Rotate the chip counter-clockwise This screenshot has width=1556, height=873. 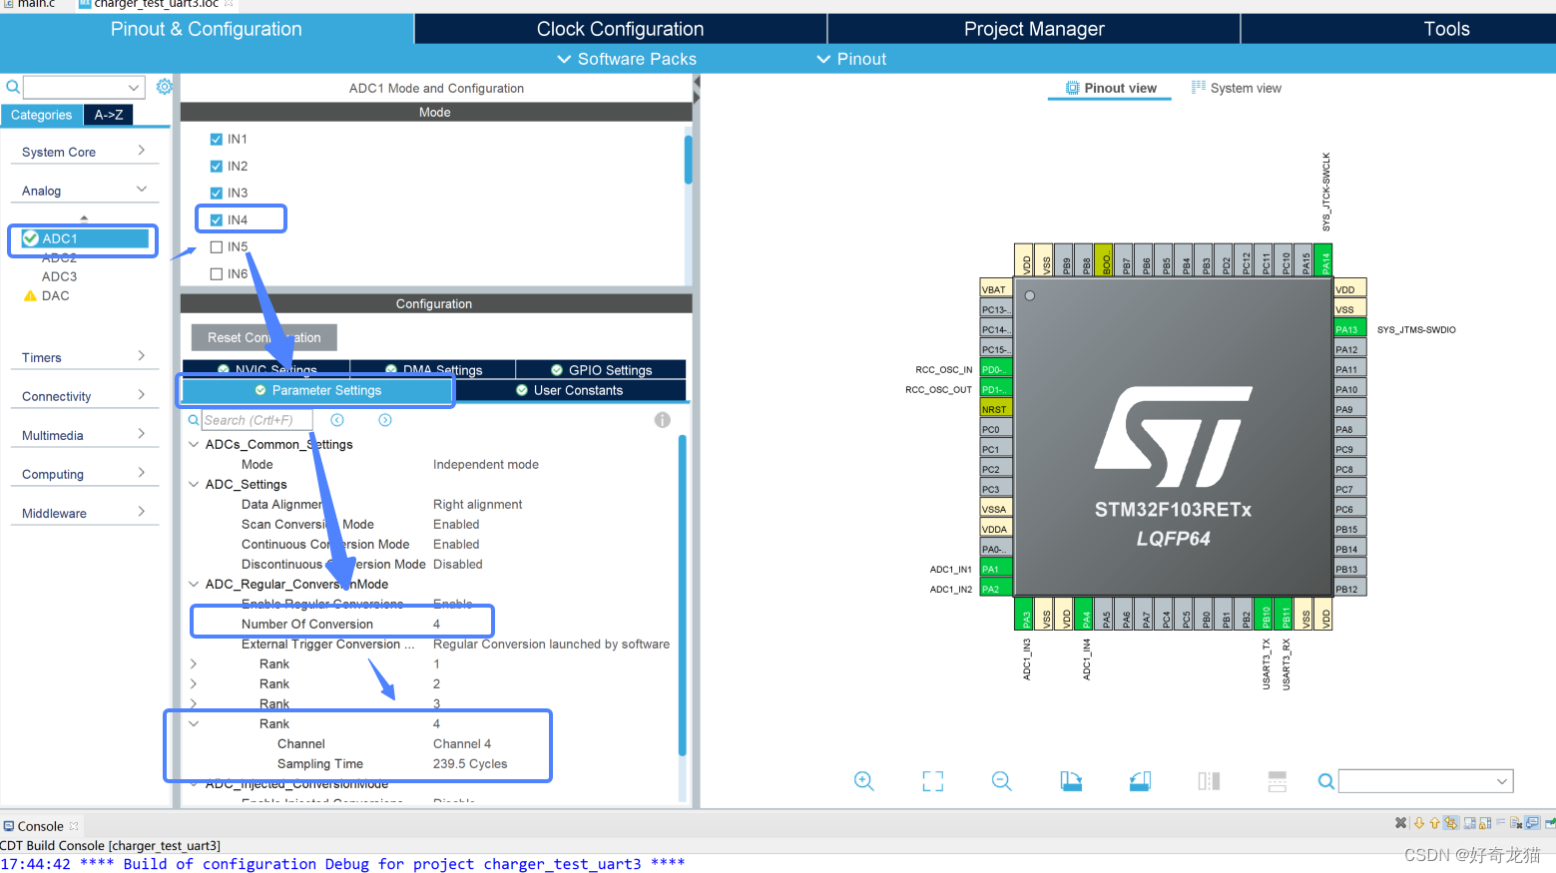click(1140, 781)
